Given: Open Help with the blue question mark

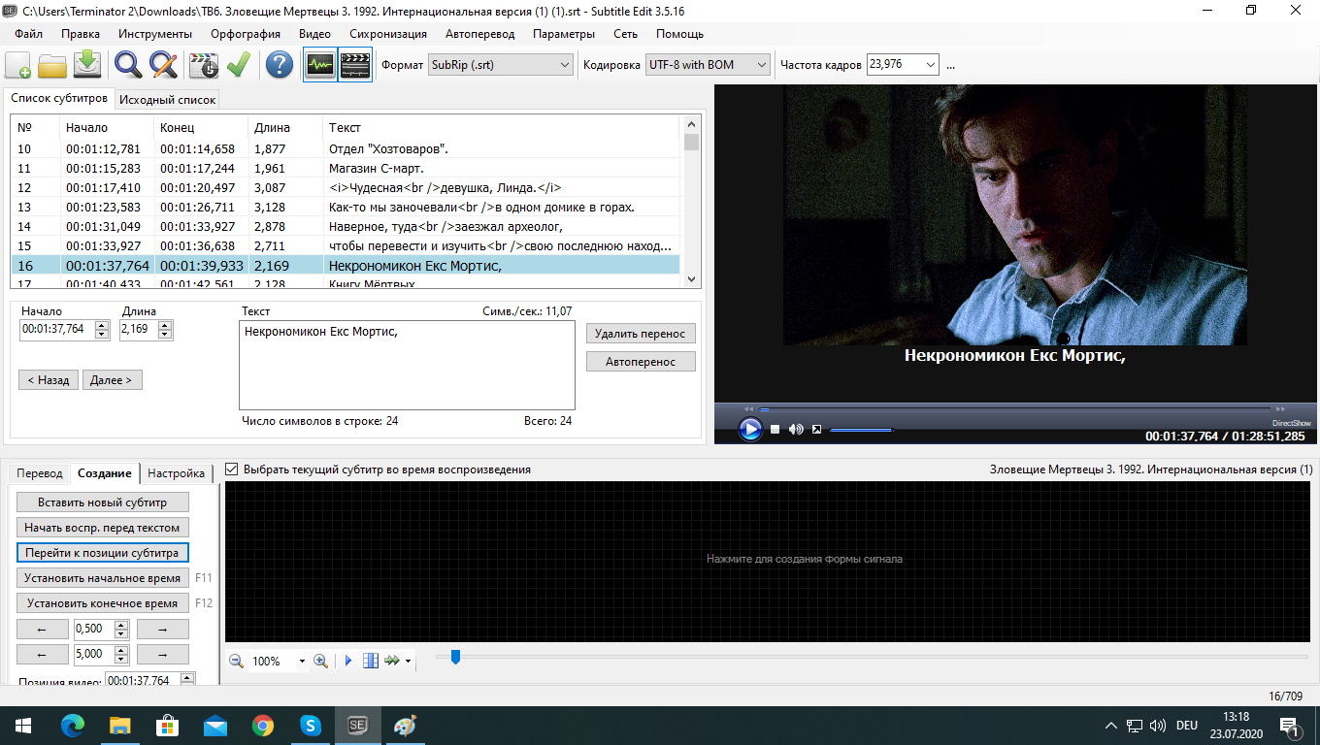Looking at the screenshot, I should [x=280, y=65].
